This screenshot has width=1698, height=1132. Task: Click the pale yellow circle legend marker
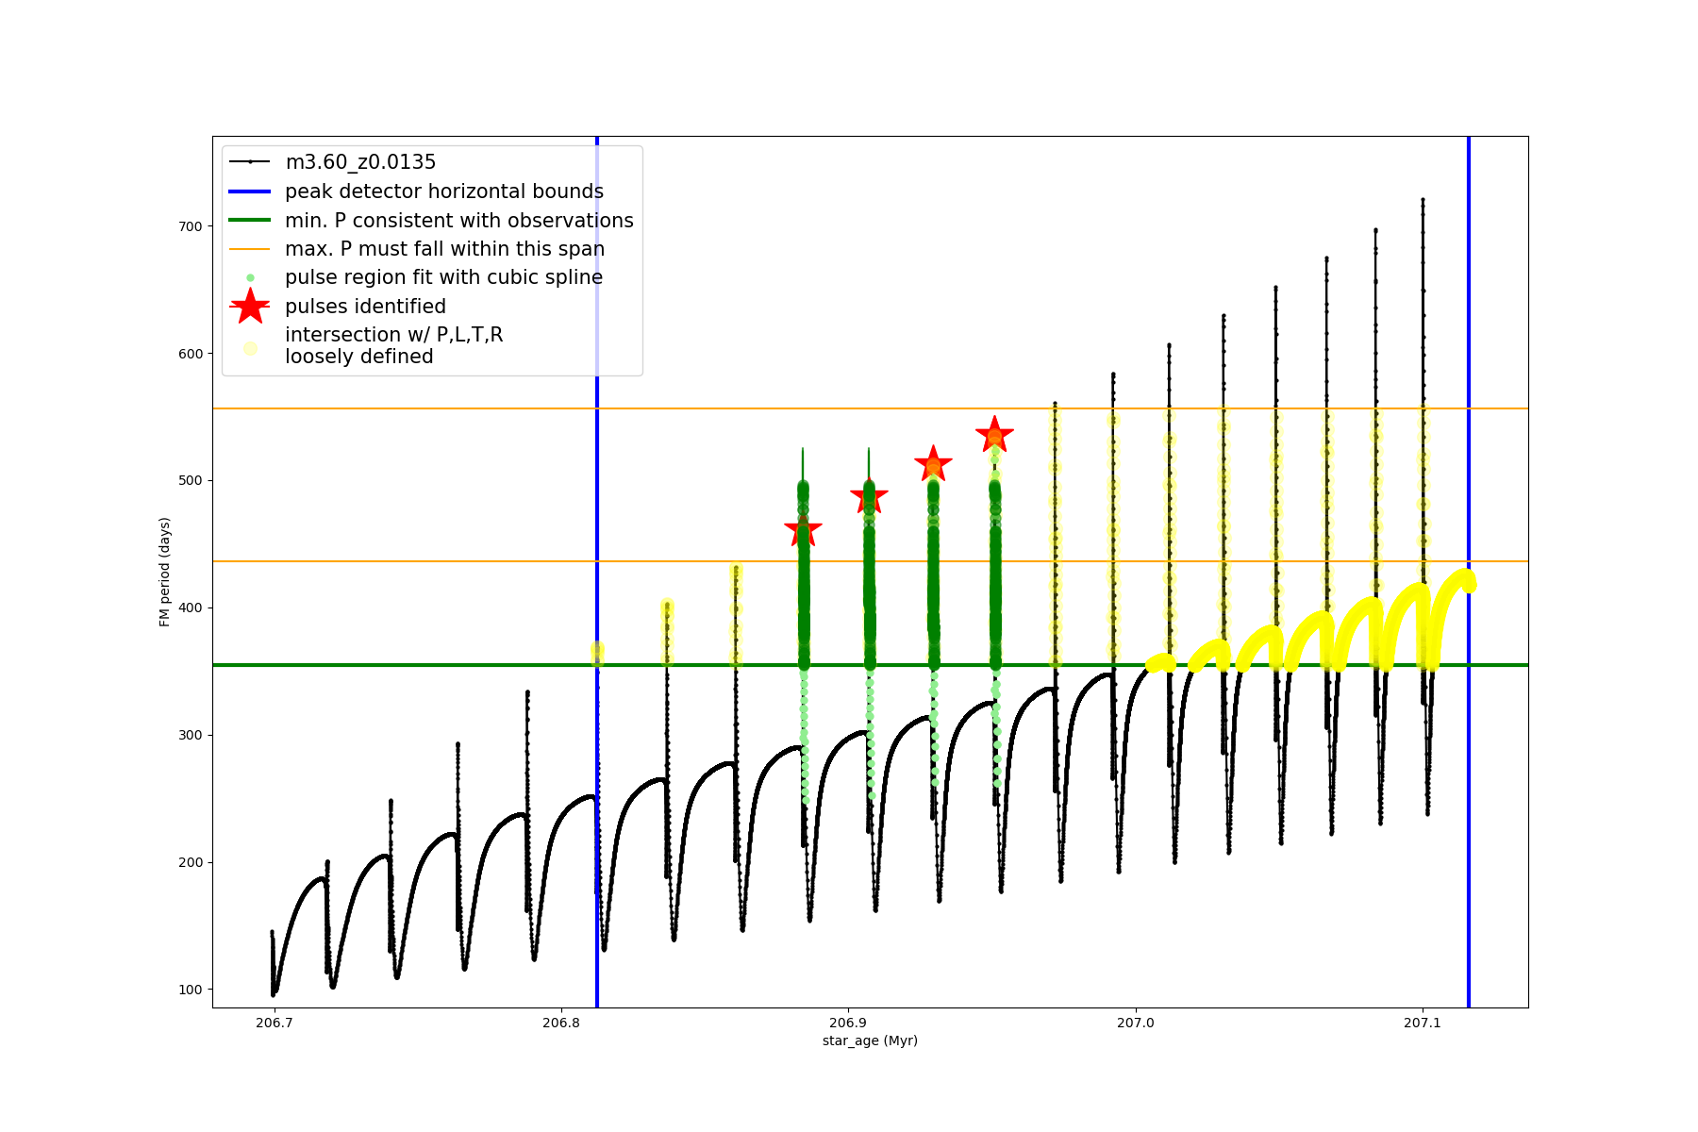point(250,348)
